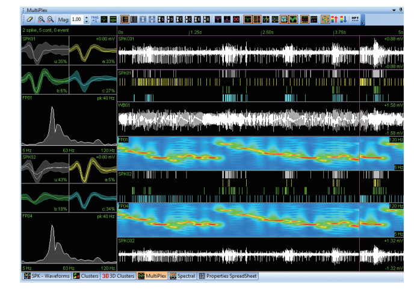The width and height of the screenshot is (420, 294).
Task: Select SPK01 cyan unit waveform c:27%
Action: (93, 80)
